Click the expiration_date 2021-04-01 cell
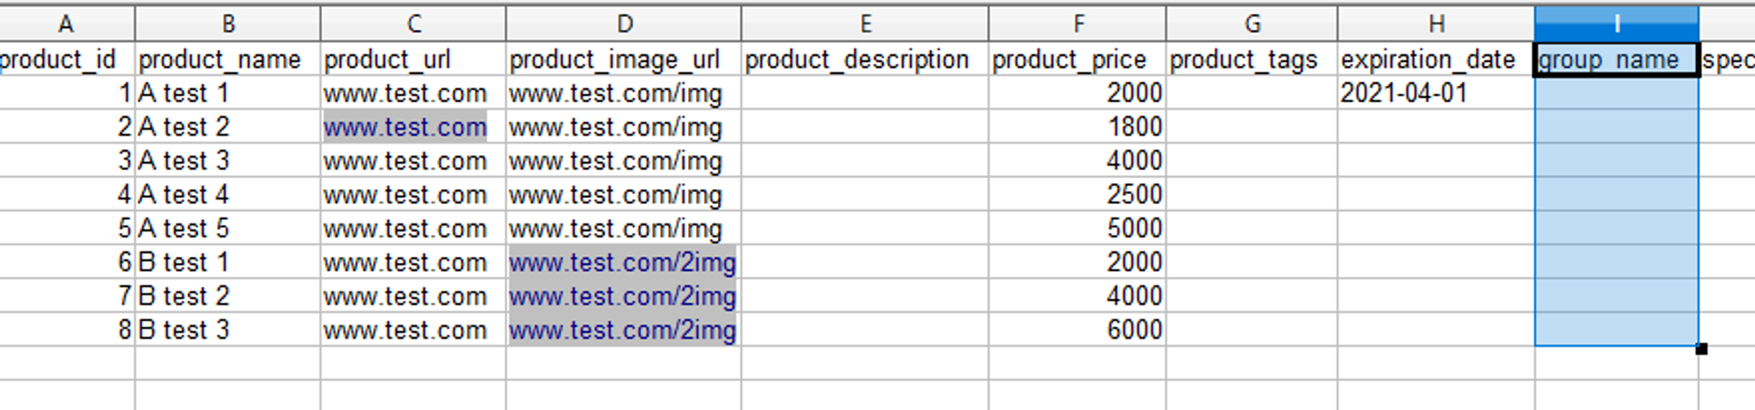 [x=1404, y=93]
